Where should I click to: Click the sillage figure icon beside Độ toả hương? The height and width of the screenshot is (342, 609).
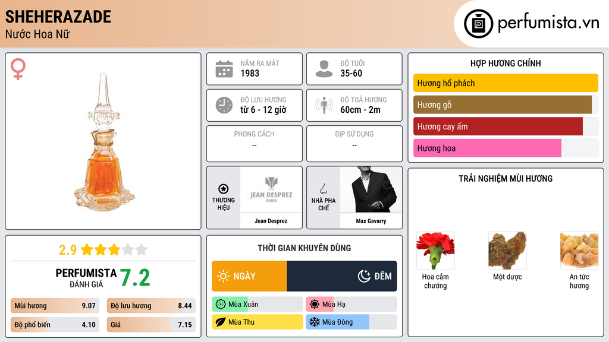[x=324, y=105]
